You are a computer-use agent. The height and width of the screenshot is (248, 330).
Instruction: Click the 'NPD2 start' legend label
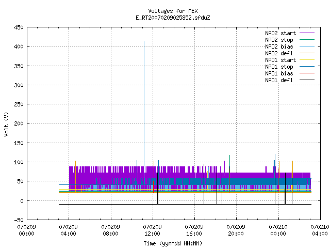(280, 33)
